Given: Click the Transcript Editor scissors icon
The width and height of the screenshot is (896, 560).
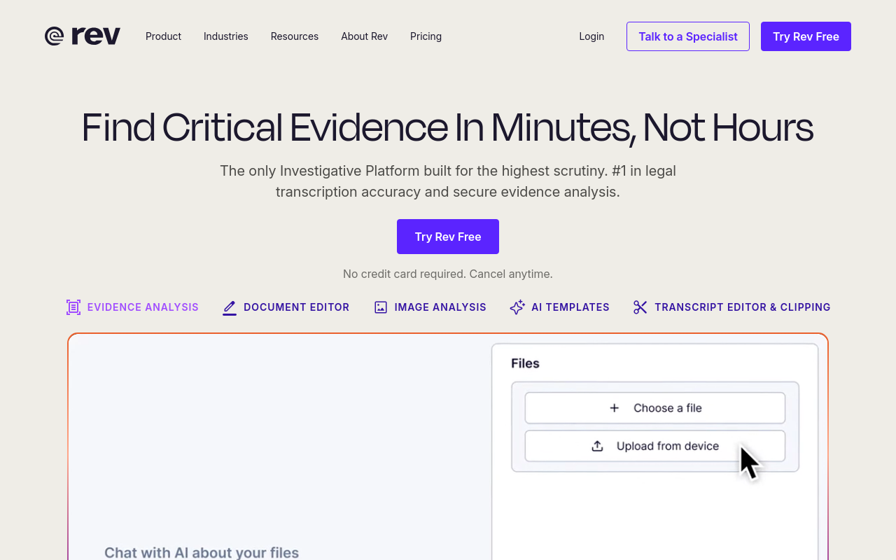Looking at the screenshot, I should click(x=640, y=307).
